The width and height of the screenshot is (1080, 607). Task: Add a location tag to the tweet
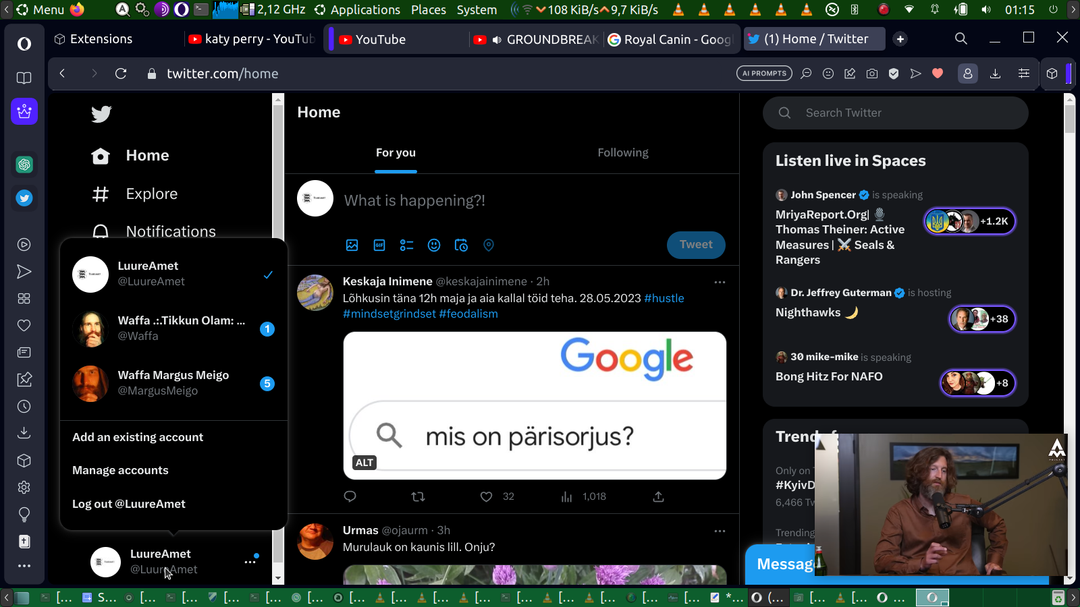(x=489, y=245)
